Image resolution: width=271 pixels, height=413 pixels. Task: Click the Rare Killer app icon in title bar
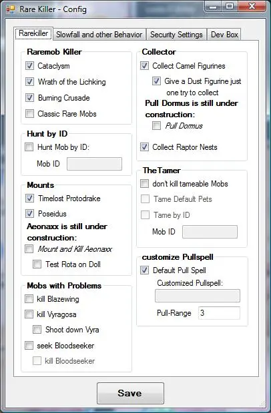pos(11,9)
